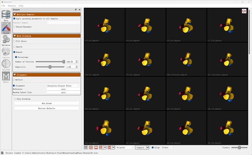Open the File menu

pos(3,5)
